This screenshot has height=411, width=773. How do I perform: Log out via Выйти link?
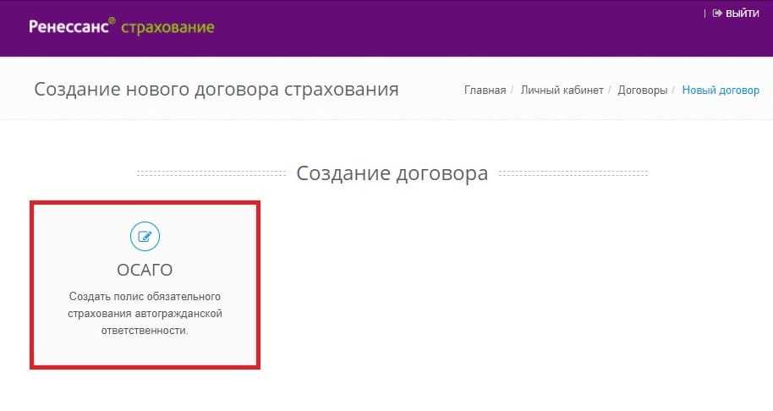pyautogui.click(x=736, y=14)
